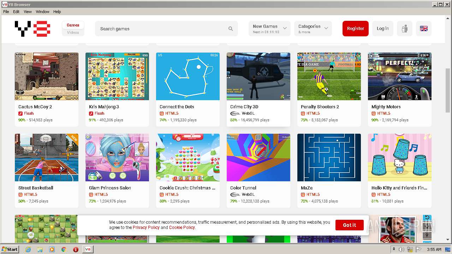Accept cookies with Got it button
This screenshot has width=452, height=254.
click(350, 225)
